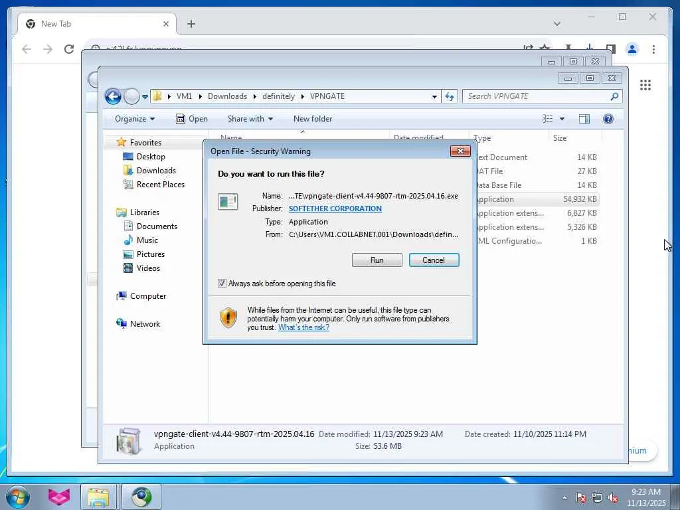Click the Windows Explorer taskbar icon
This screenshot has width=680, height=510.
coord(98,497)
